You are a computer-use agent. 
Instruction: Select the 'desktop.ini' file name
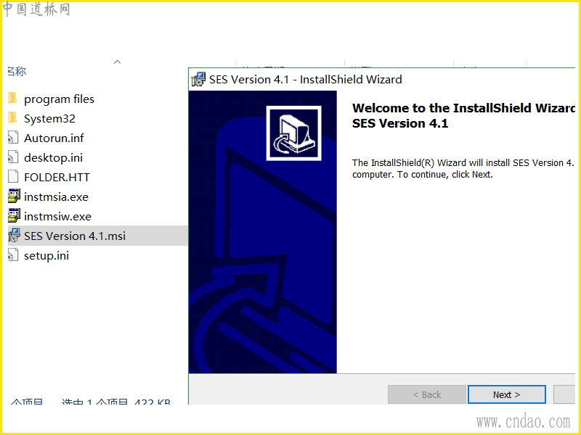pyautogui.click(x=53, y=158)
